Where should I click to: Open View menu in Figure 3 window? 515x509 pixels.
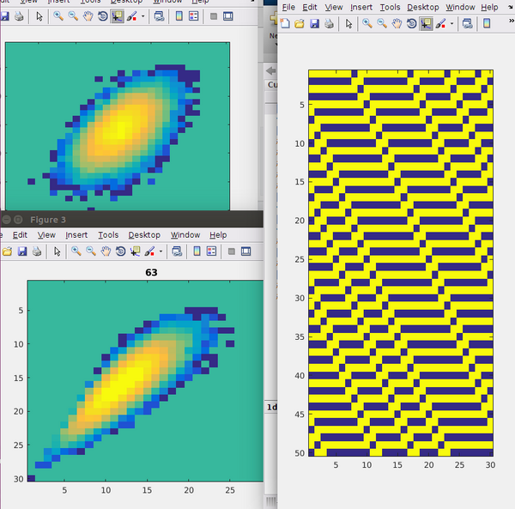[46, 235]
